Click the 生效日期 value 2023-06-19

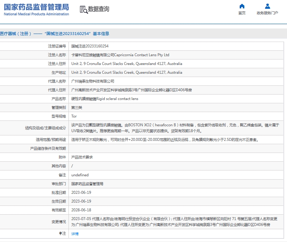pyautogui.click(x=81, y=201)
